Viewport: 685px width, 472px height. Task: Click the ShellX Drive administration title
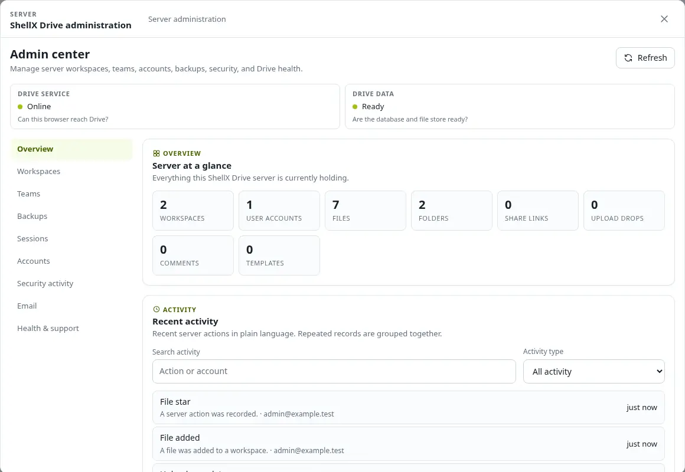pyautogui.click(x=71, y=25)
